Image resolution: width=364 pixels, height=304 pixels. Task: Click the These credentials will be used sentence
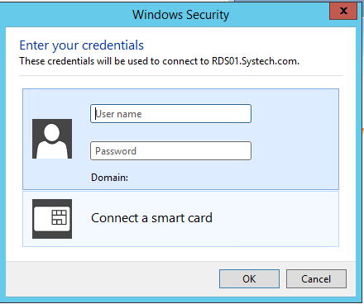coord(159,61)
